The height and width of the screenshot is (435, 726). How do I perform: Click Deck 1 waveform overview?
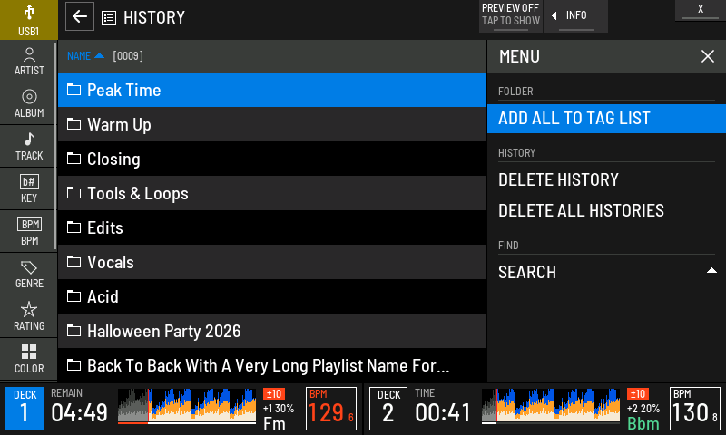point(187,406)
